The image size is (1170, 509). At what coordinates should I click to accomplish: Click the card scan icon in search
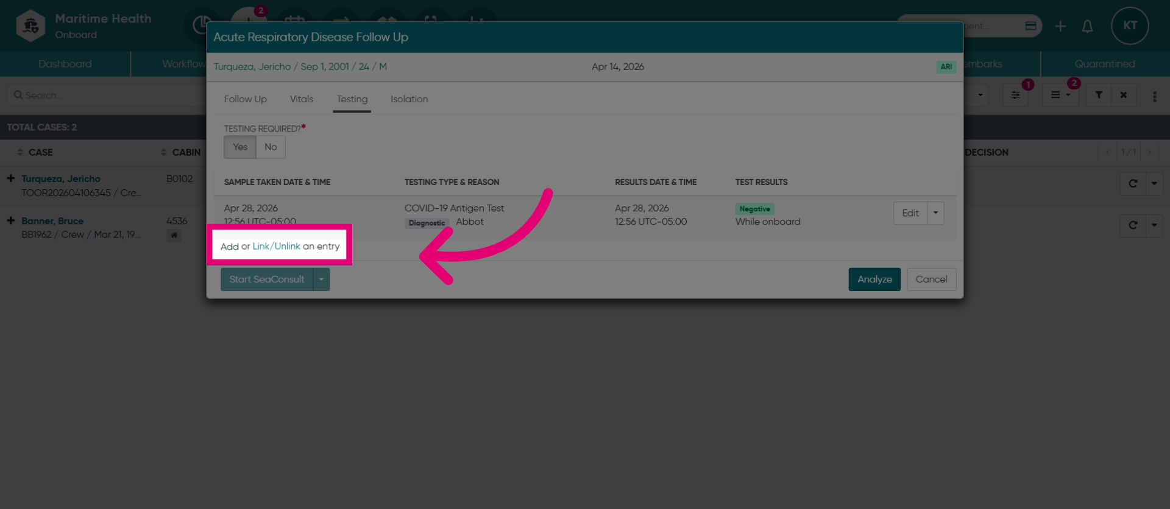coord(1030,26)
